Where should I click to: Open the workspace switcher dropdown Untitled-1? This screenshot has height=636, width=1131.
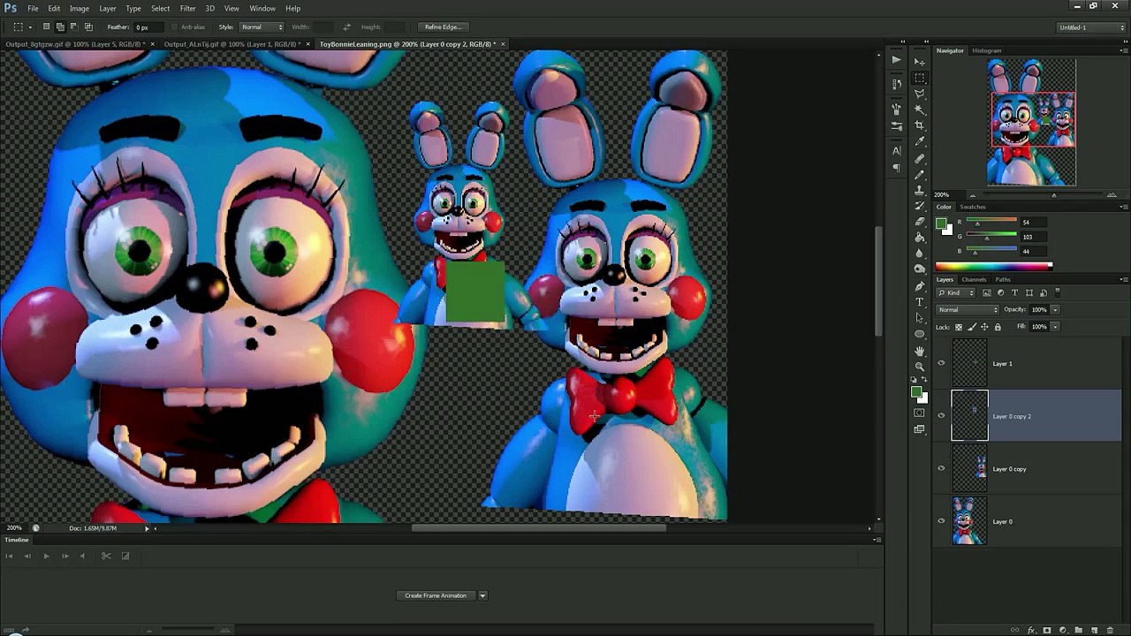1091,27
